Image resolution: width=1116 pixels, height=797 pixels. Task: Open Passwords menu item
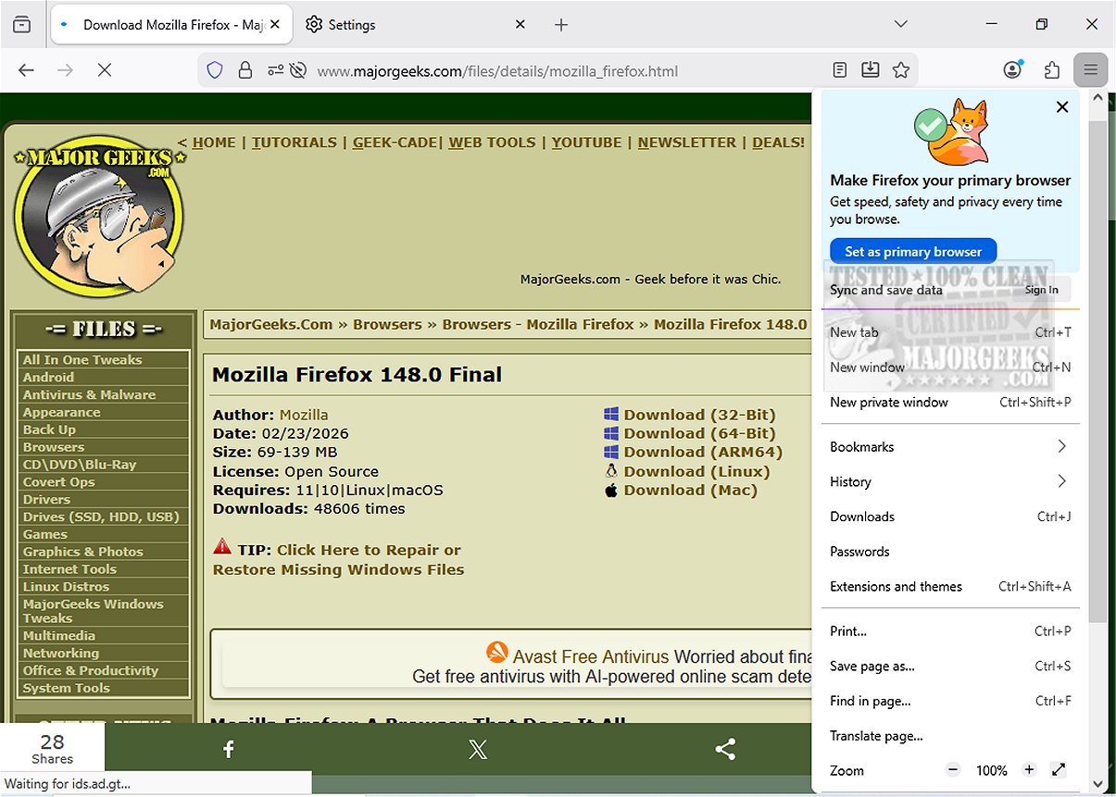[x=950, y=552]
